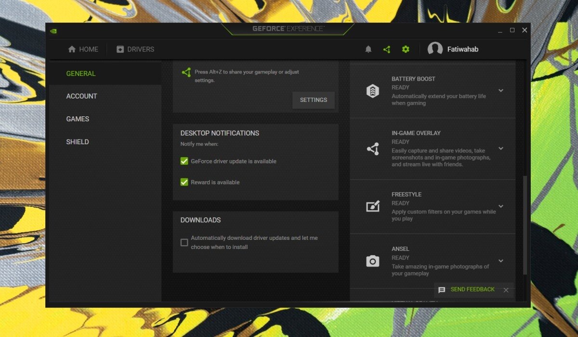578x337 pixels.
Task: Disable driver update notifications
Action: (x=184, y=161)
